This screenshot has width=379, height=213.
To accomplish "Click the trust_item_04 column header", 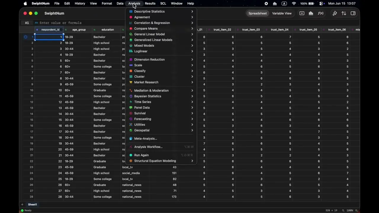I will (278, 30).
